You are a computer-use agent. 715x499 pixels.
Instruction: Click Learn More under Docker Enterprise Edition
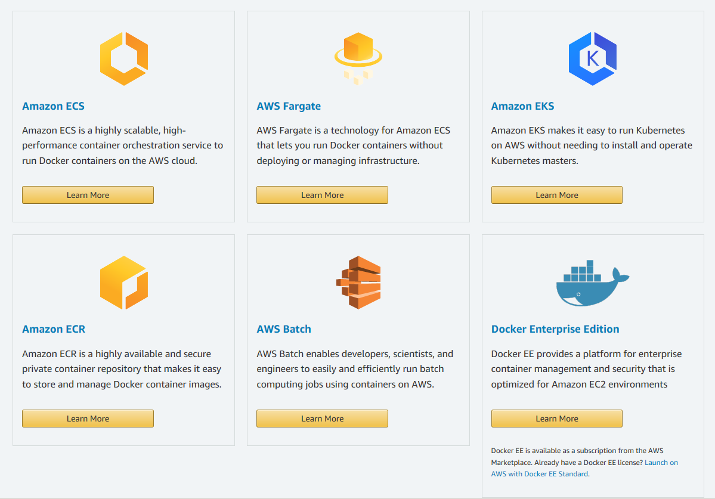click(x=557, y=419)
